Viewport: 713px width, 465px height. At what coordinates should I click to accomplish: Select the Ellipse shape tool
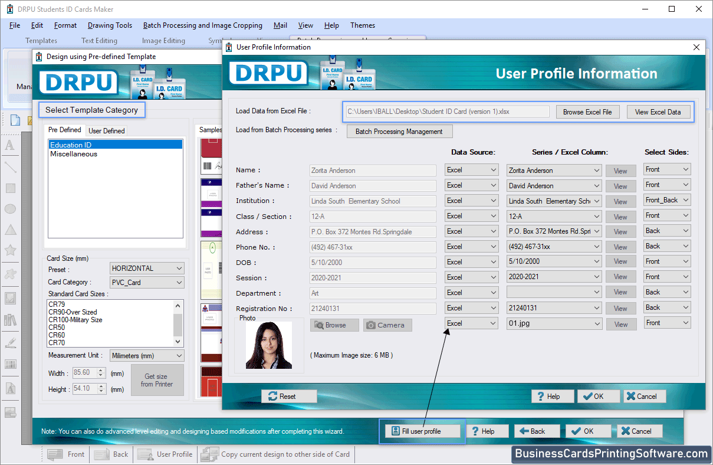point(10,209)
